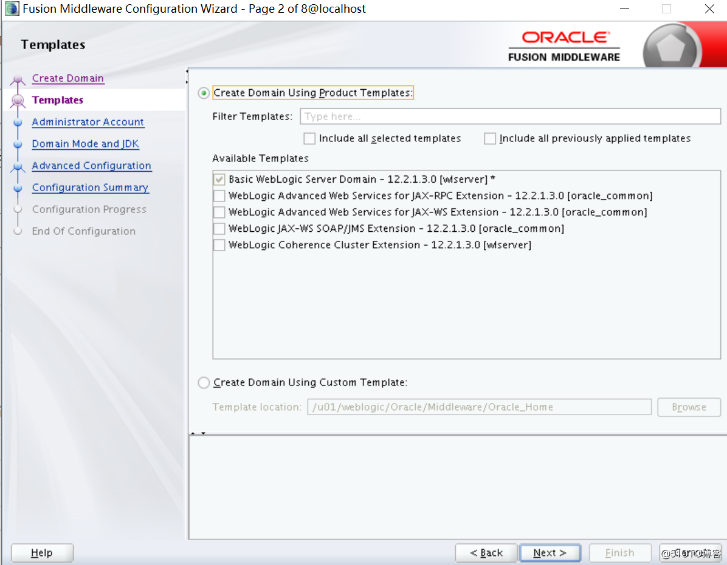
Task: Select Create Domain Using Custom Template radio
Action: tap(204, 383)
